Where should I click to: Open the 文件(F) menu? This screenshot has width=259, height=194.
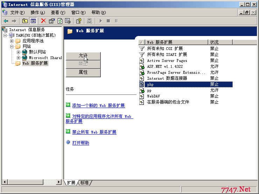(x=17, y=13)
